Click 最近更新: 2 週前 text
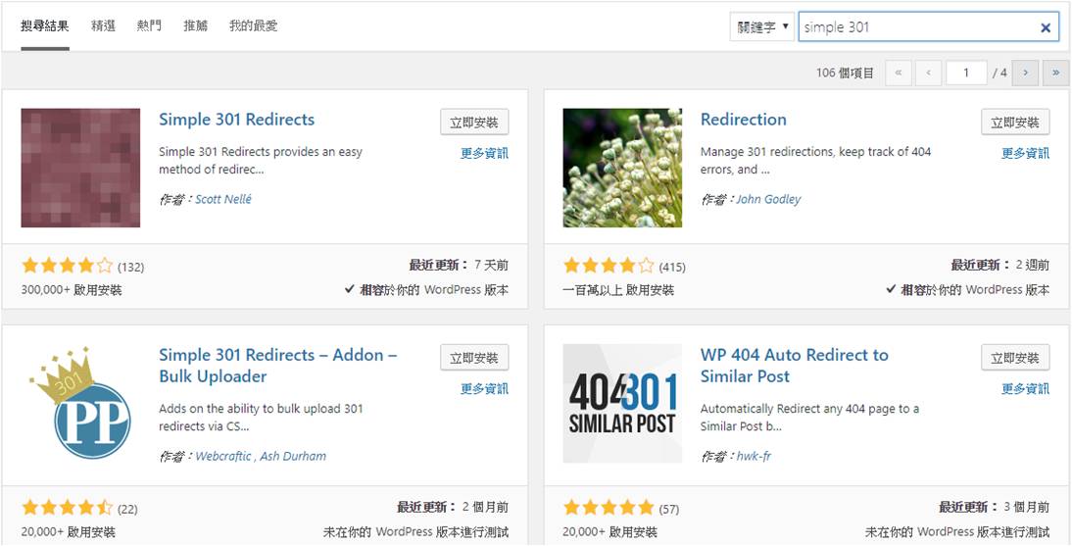Image resolution: width=1072 pixels, height=546 pixels. coord(1000,265)
